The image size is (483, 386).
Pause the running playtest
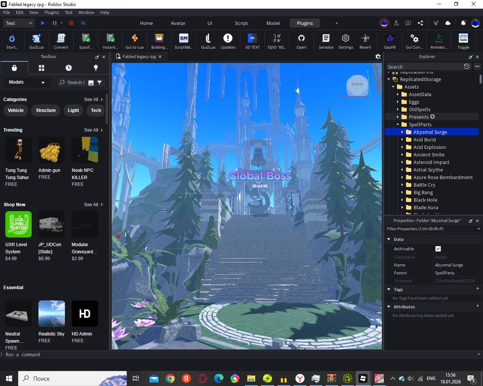coord(54,23)
